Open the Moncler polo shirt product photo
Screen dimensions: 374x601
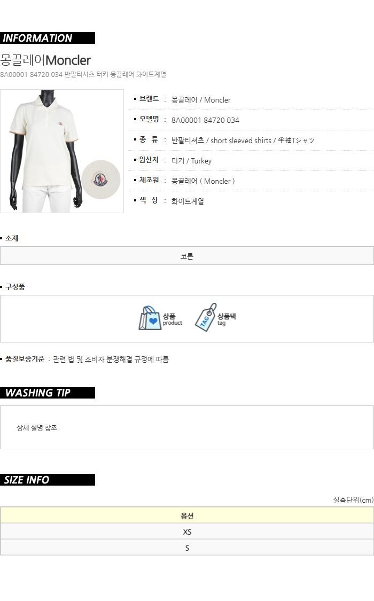[x=61, y=151]
